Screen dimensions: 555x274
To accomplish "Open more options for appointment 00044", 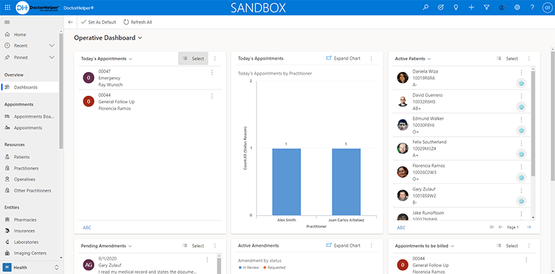I will [212, 96].
